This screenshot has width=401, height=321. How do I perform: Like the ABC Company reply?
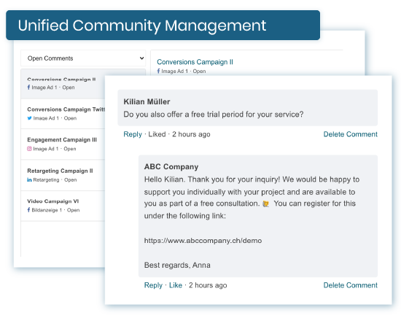point(176,285)
